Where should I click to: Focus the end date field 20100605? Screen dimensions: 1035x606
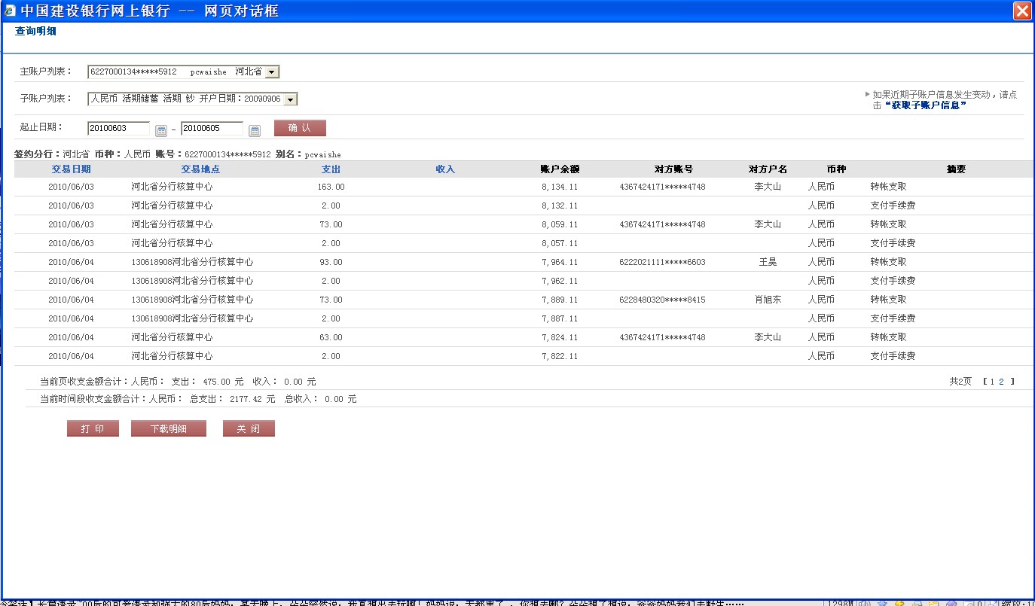(x=212, y=129)
